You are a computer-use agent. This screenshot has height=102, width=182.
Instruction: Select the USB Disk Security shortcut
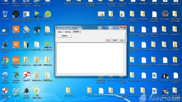(x=5, y=93)
